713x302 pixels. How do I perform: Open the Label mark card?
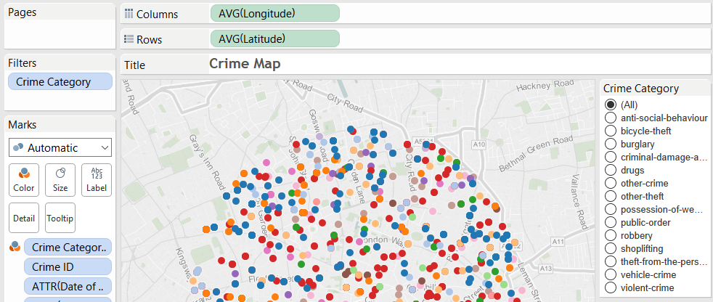[97, 179]
